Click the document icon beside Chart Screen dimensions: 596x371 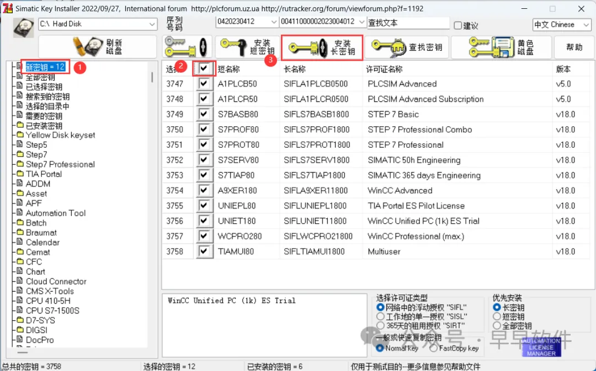[x=20, y=271]
